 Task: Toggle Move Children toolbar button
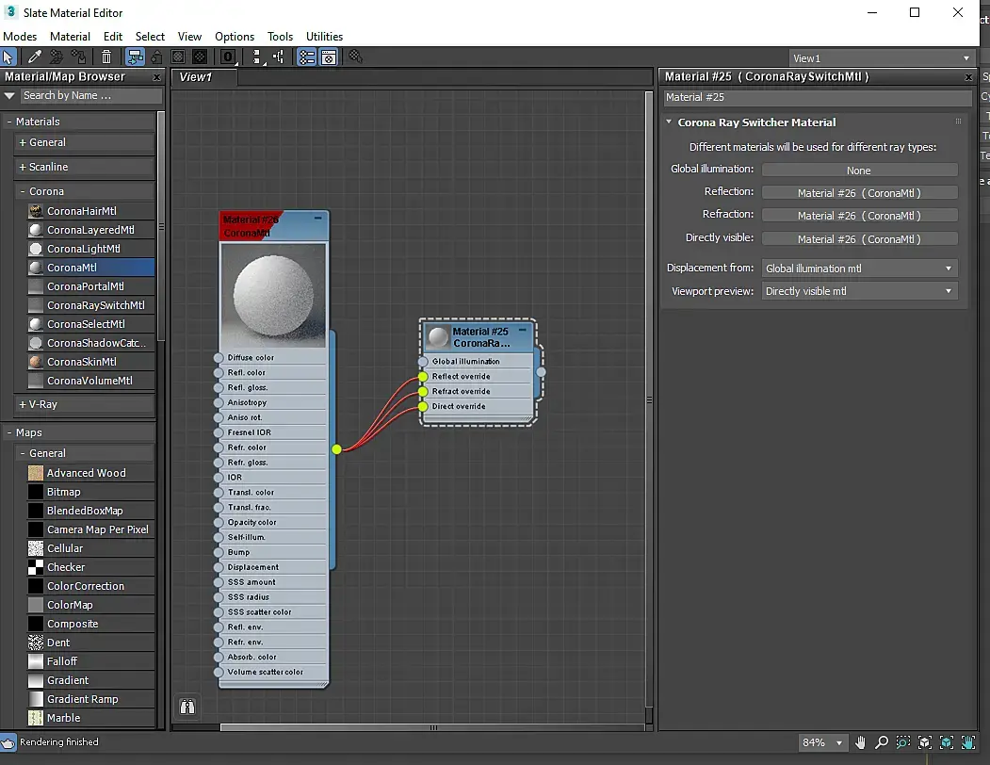pos(135,57)
